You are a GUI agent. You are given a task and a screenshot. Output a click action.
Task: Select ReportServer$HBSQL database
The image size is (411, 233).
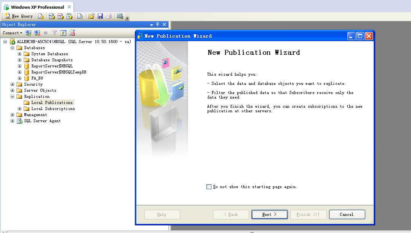point(52,66)
